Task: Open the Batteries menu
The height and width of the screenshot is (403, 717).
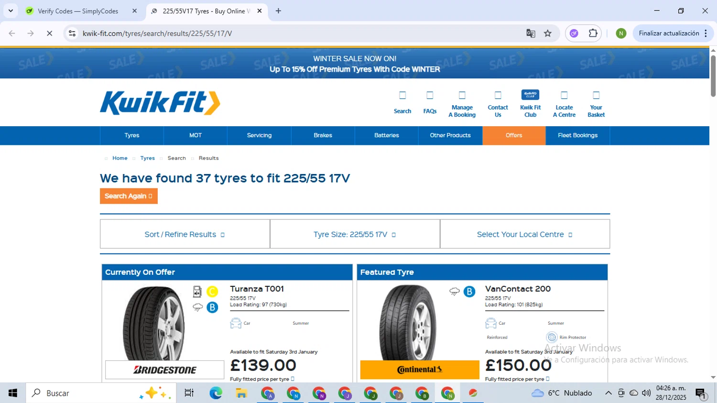Action: pyautogui.click(x=387, y=135)
